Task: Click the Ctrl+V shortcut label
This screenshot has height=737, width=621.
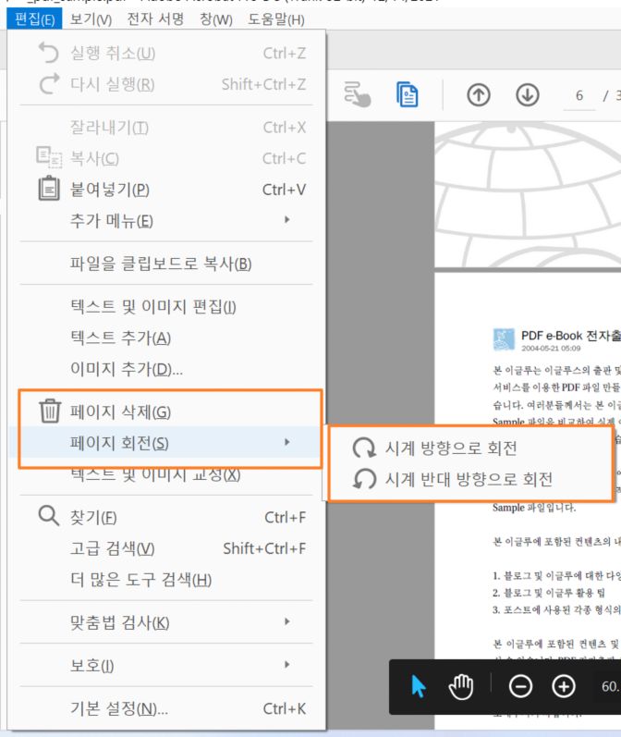Action: 284,190
